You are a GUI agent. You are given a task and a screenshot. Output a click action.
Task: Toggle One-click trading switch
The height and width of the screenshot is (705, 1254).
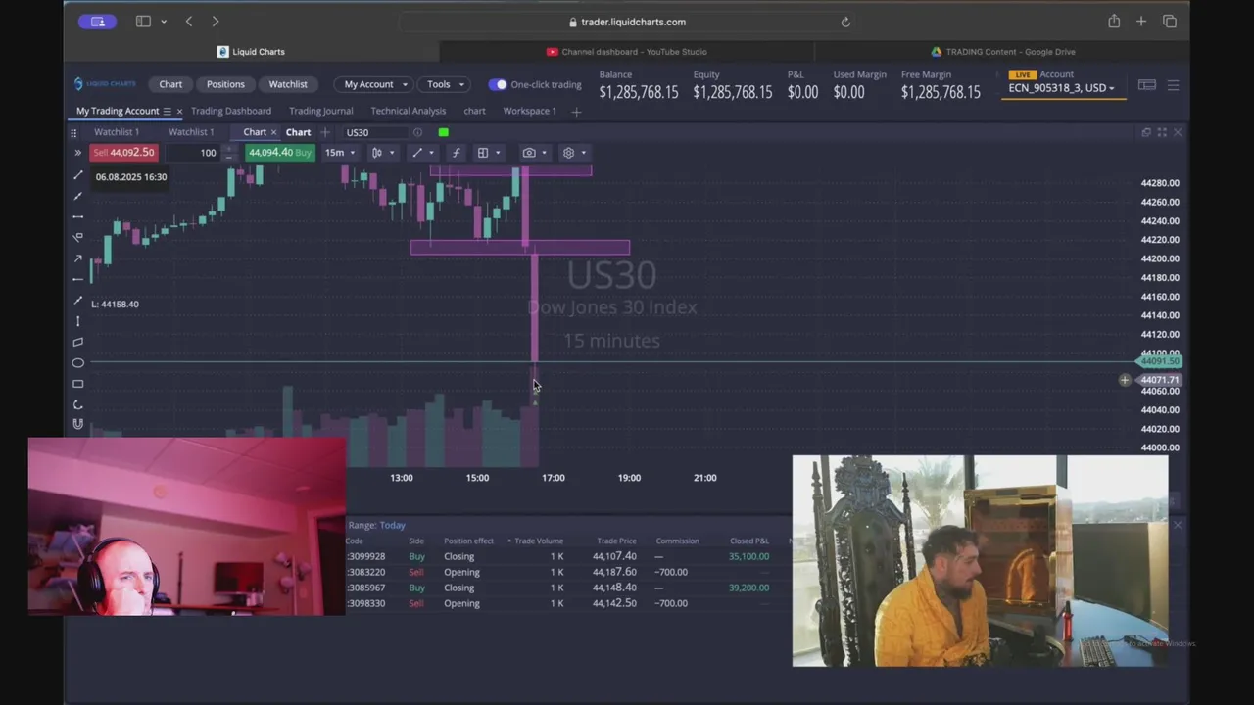click(x=498, y=84)
